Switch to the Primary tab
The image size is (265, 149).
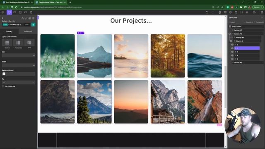click(9, 31)
